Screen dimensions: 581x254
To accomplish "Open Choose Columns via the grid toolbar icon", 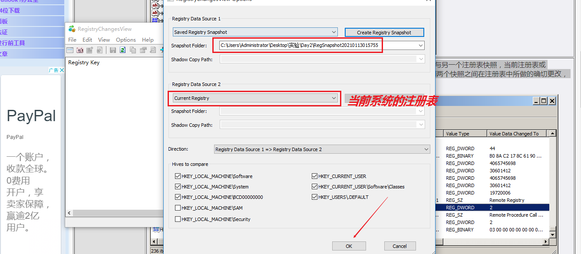I will pos(90,50).
